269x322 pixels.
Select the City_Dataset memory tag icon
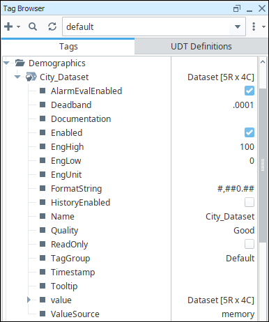(x=31, y=77)
